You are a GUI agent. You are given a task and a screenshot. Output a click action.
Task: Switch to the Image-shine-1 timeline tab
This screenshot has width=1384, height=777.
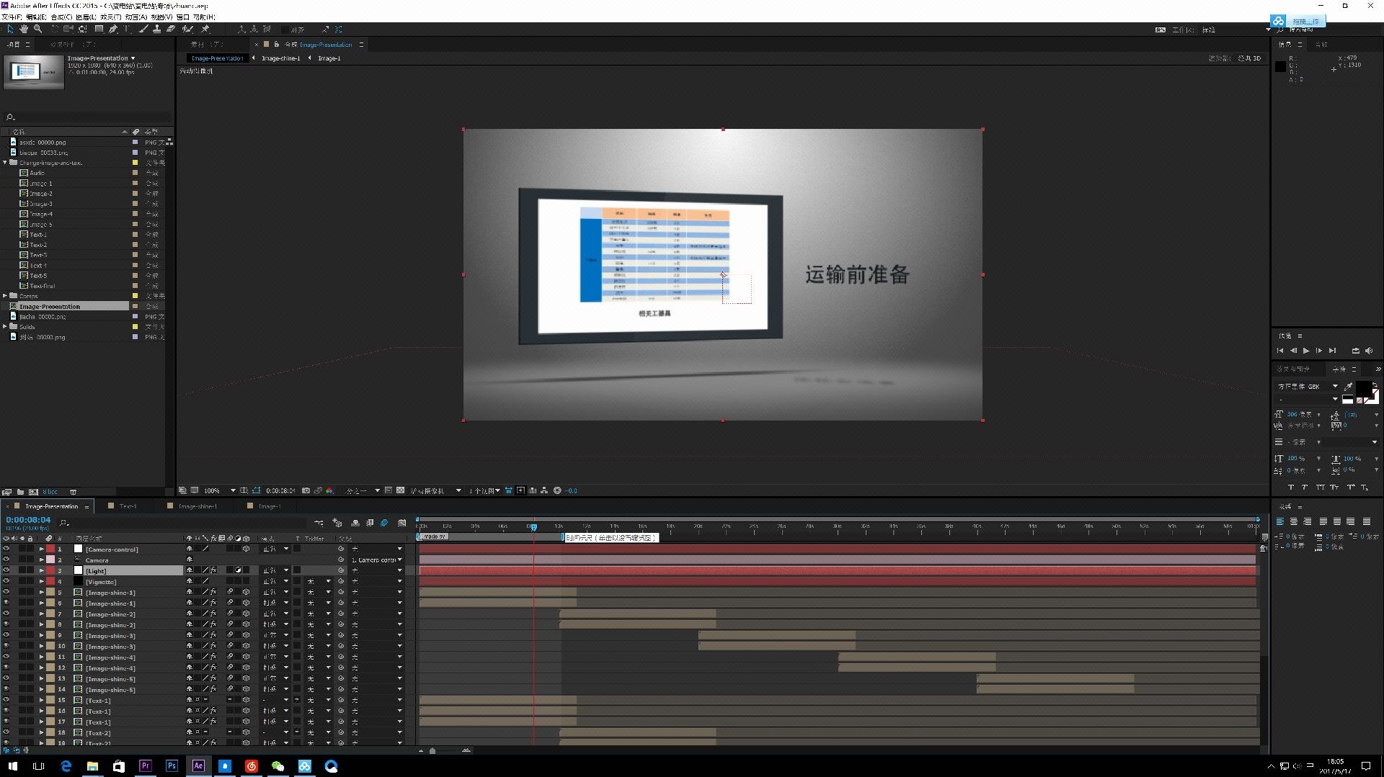tap(197, 506)
